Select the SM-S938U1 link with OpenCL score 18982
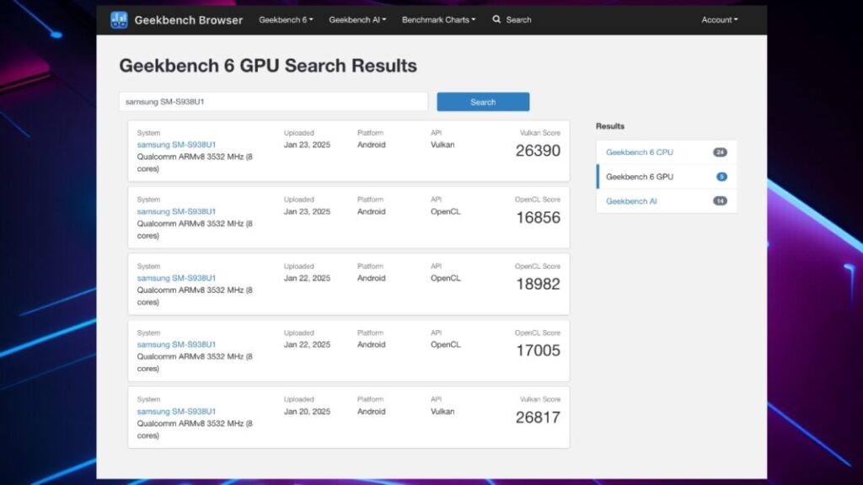The height and width of the screenshot is (485, 863). click(176, 278)
